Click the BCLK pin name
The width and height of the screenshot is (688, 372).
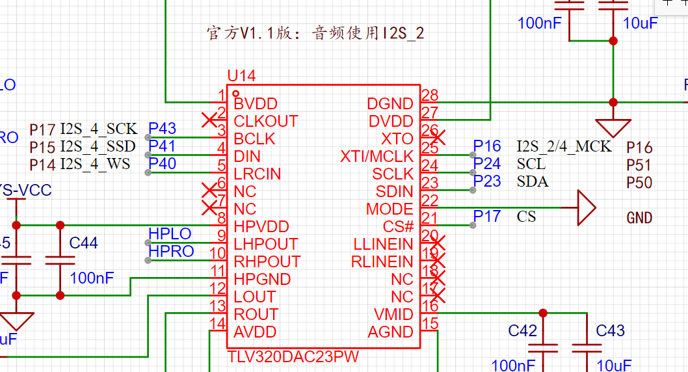pos(254,139)
